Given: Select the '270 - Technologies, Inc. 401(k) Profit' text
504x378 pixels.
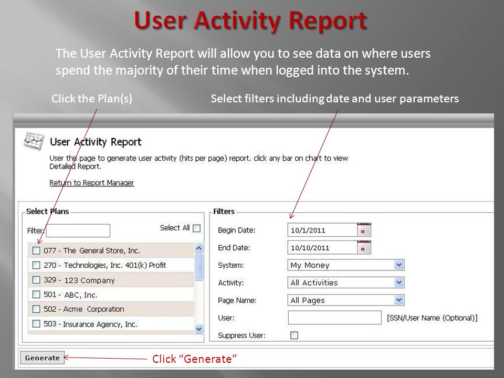Looking at the screenshot, I should point(105,265).
